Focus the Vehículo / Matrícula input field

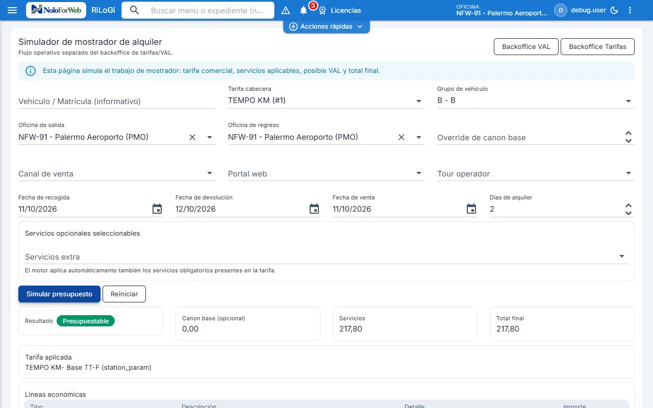[117, 101]
